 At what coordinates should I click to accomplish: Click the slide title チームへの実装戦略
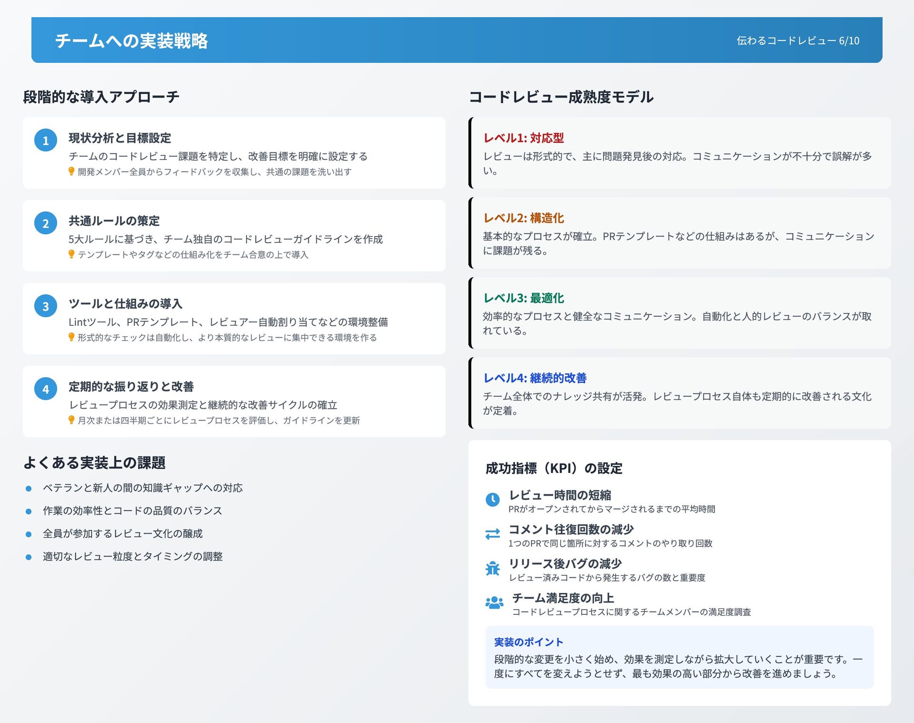[131, 41]
